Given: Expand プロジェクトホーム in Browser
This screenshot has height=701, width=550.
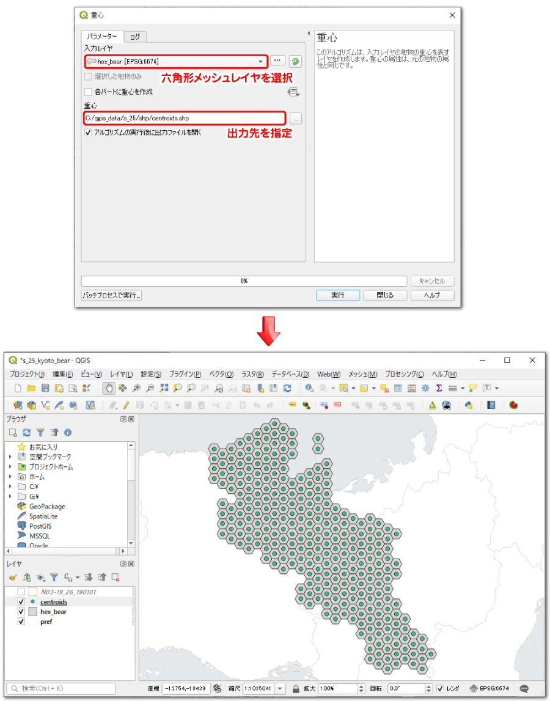Looking at the screenshot, I should click(x=10, y=467).
